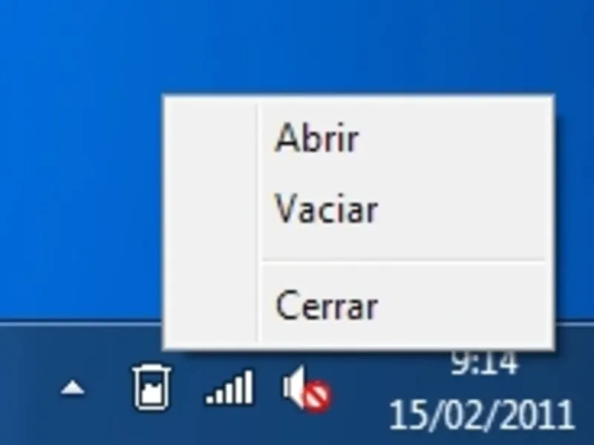Click the blank gutter beside Cerrar

(x=212, y=306)
